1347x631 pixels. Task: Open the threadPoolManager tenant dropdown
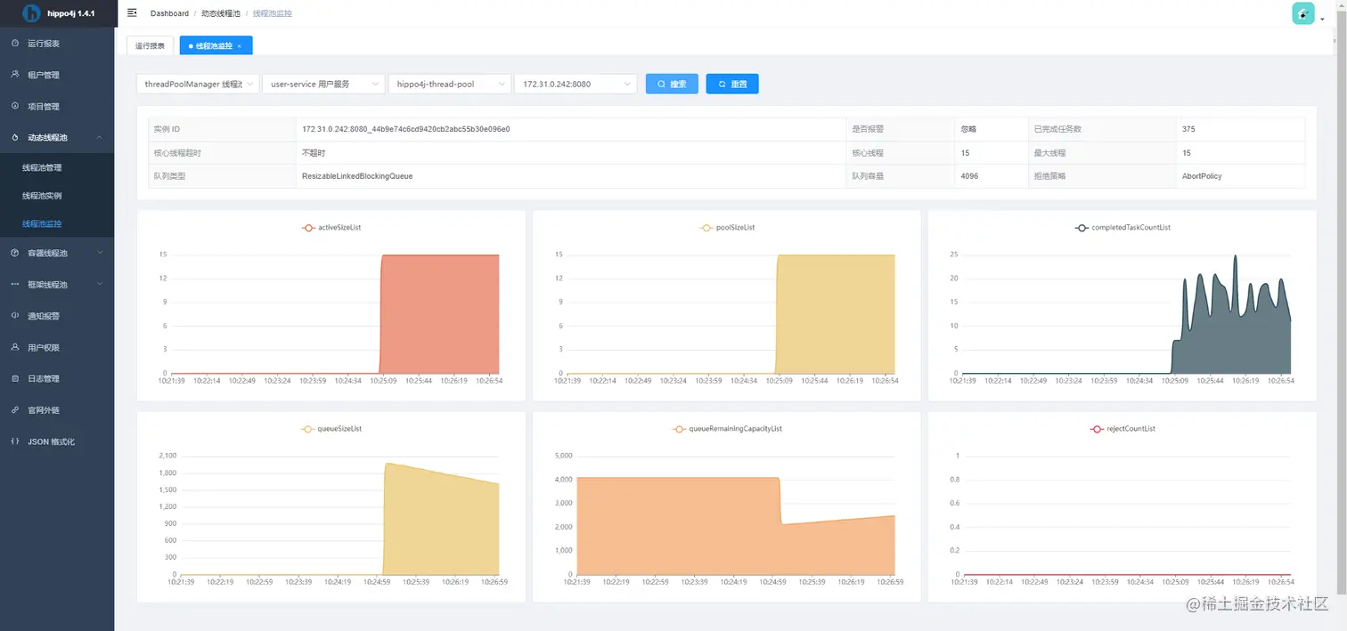click(197, 84)
